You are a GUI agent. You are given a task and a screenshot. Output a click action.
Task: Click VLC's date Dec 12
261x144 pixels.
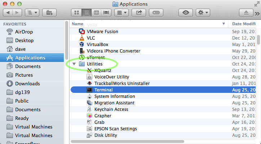point(244,38)
